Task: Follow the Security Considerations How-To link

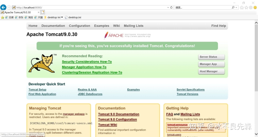Action: pyautogui.click(x=87, y=62)
